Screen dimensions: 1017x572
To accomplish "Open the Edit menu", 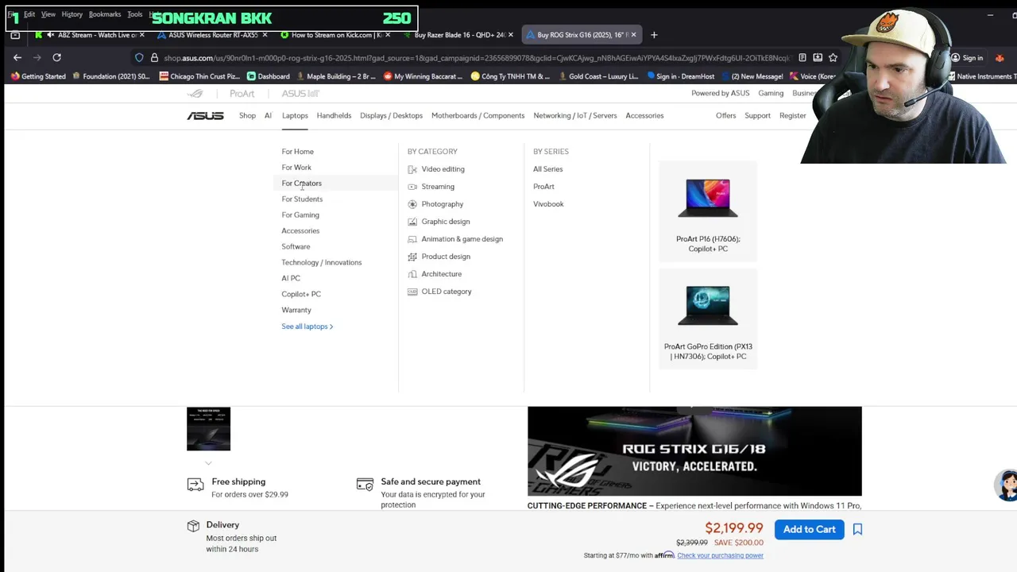I will [29, 14].
